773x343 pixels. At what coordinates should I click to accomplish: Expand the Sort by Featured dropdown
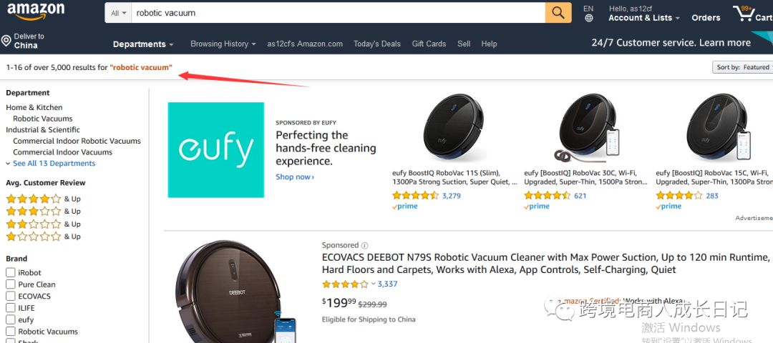[x=742, y=67]
